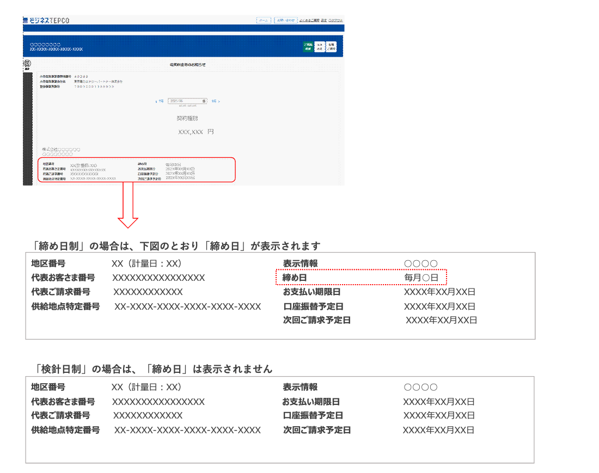This screenshot has height=473, width=599.
Task: Go to the previous month link
Action: pos(160,101)
